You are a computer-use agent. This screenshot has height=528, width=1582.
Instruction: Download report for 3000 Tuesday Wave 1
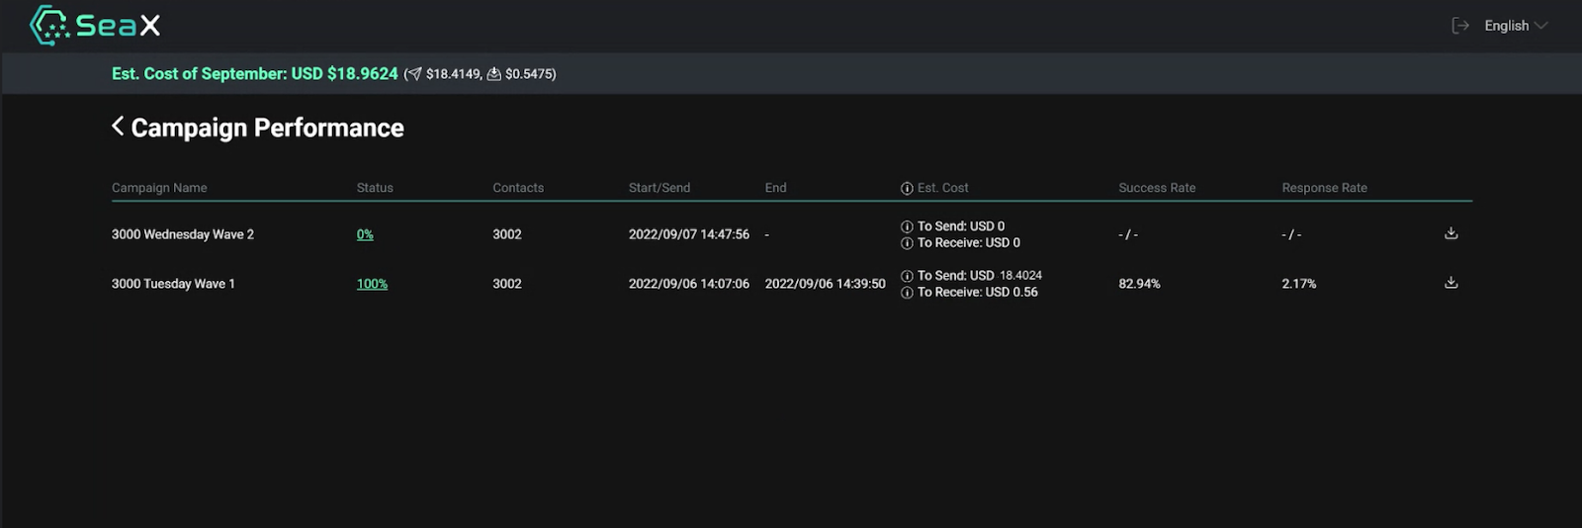tap(1450, 283)
